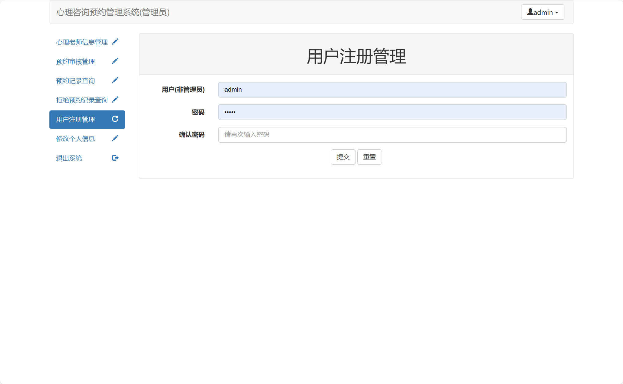Image resolution: width=623 pixels, height=384 pixels.
Task: Click 退出系统 to log out
Action: (x=69, y=158)
